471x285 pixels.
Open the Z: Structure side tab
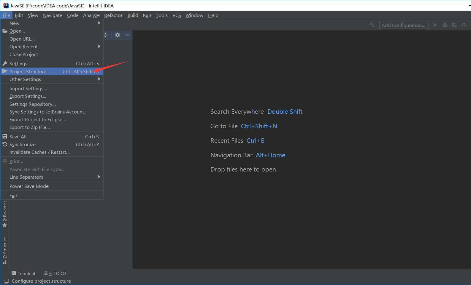(4, 250)
